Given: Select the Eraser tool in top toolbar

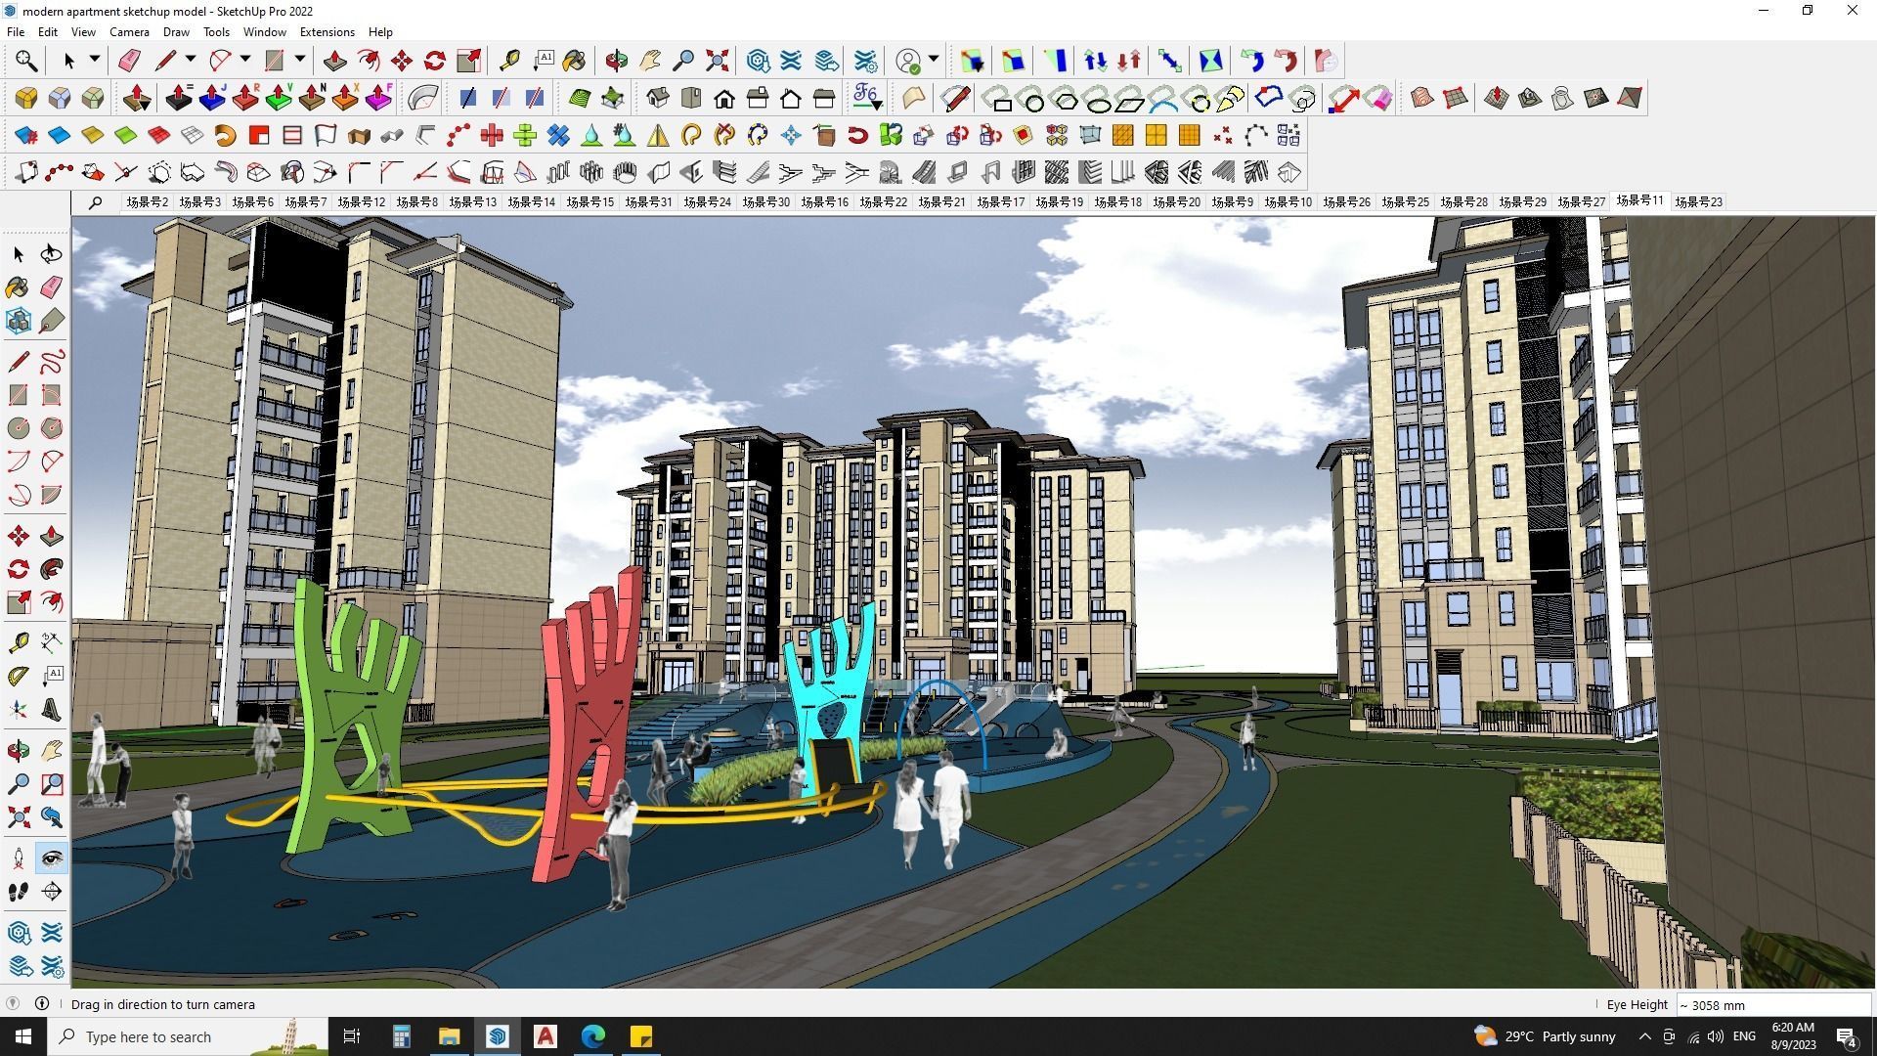Looking at the screenshot, I should coord(128,61).
